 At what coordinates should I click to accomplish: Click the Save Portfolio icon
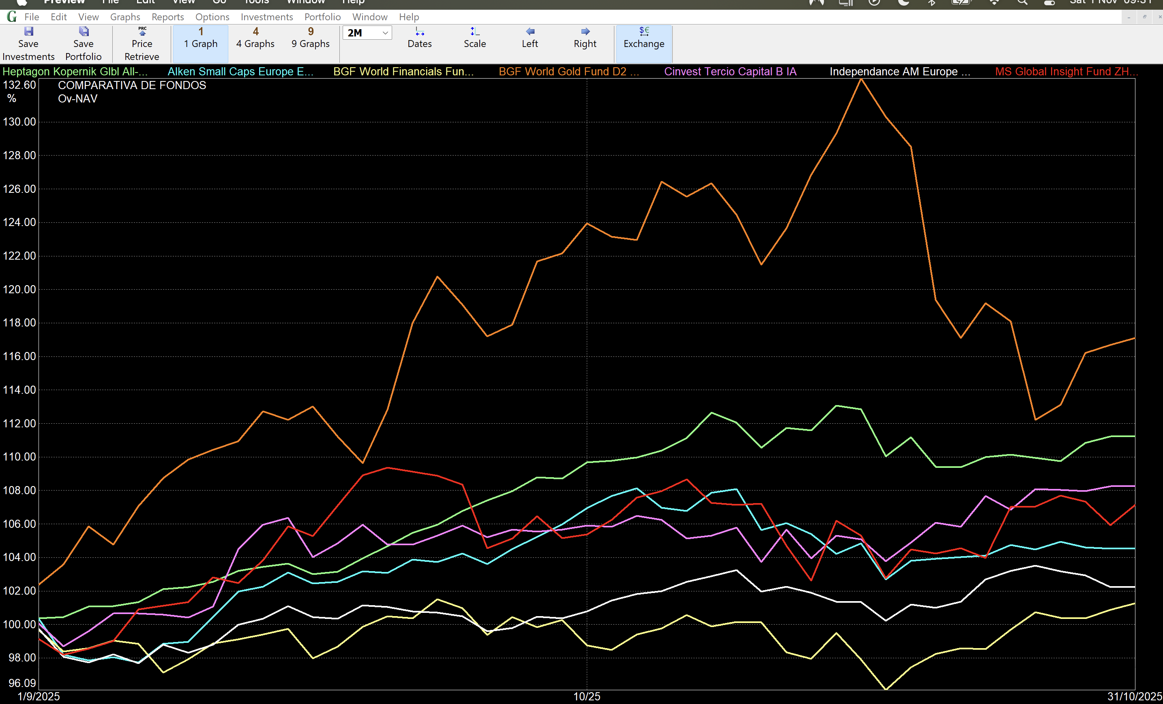(x=84, y=32)
